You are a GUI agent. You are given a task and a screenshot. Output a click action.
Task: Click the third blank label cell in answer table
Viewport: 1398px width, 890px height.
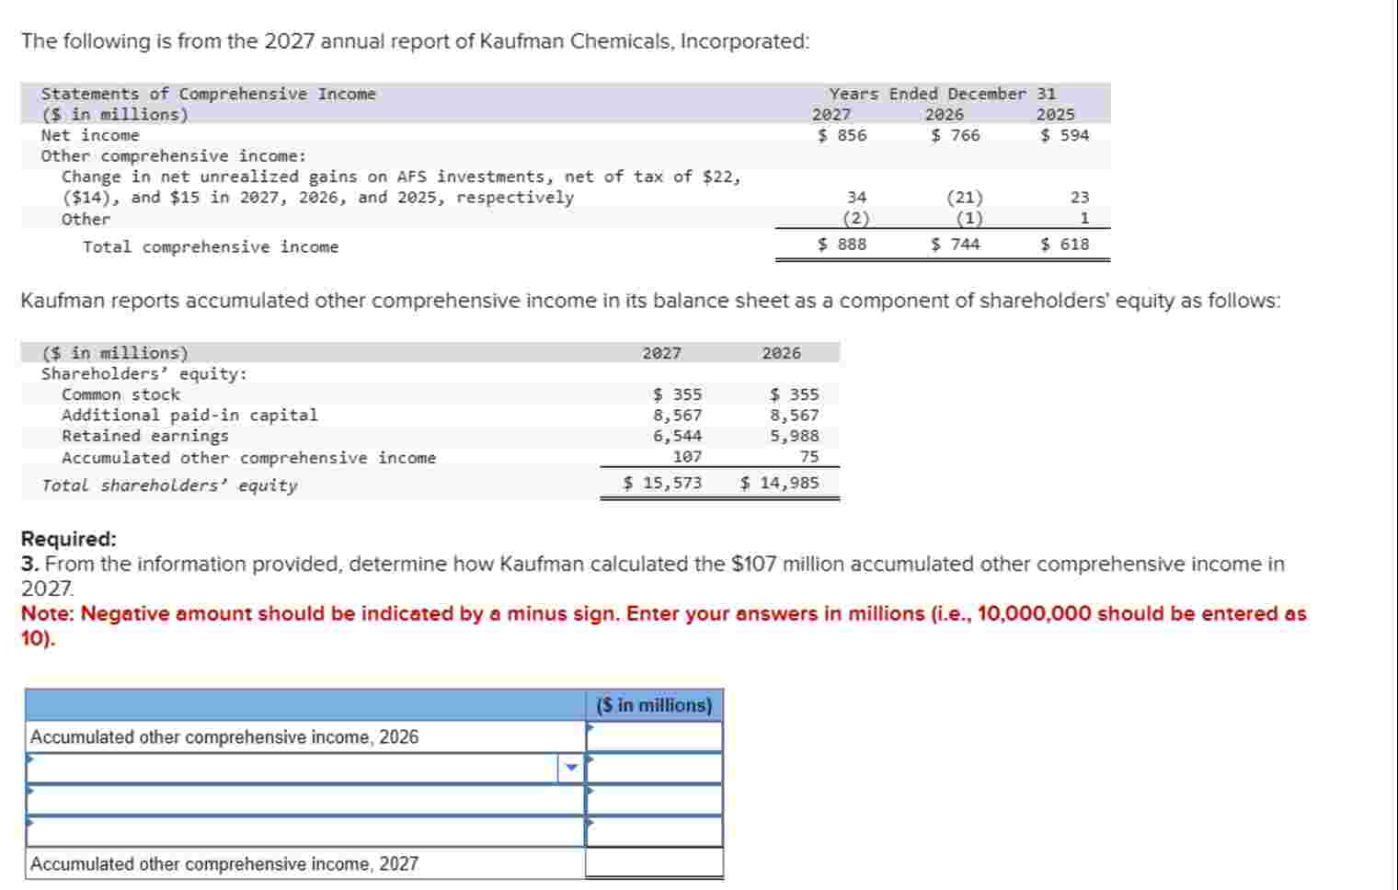[x=305, y=831]
